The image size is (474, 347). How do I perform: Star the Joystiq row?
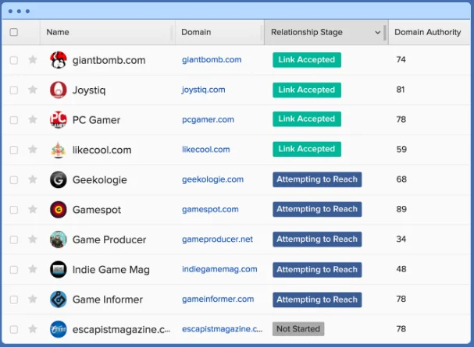[x=33, y=90]
